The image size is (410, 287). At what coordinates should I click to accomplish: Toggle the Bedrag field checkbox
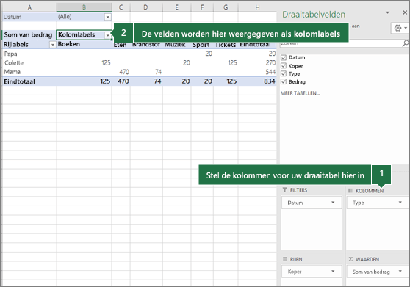[284, 81]
